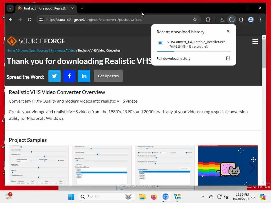Open the SourceForge hamburger menu
This screenshot has height=203, width=271.
255,41
